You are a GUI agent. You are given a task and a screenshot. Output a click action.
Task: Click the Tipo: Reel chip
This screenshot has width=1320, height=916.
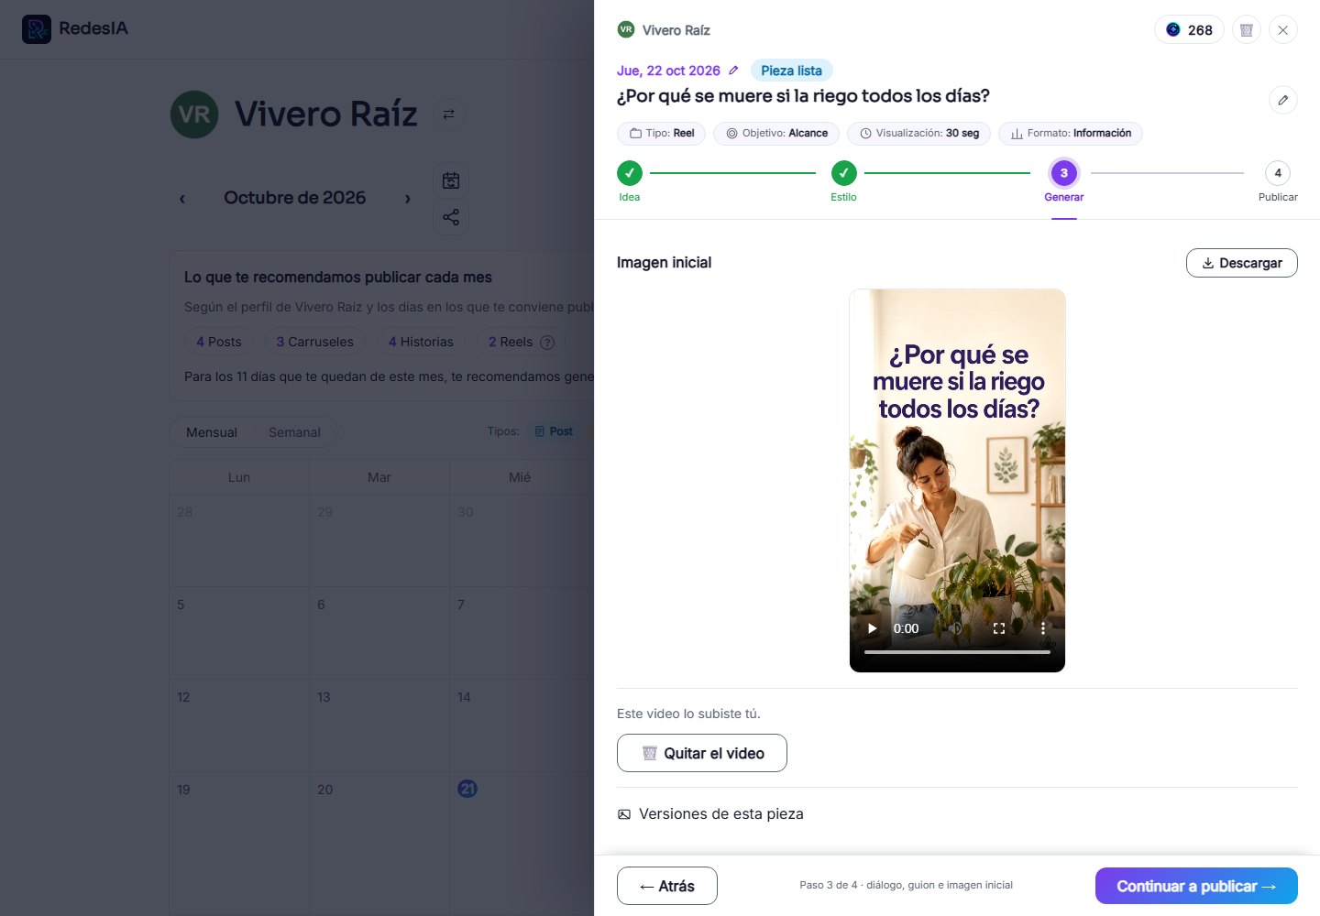click(x=661, y=134)
